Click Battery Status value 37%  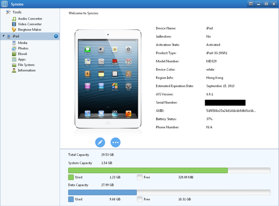coord(209,119)
